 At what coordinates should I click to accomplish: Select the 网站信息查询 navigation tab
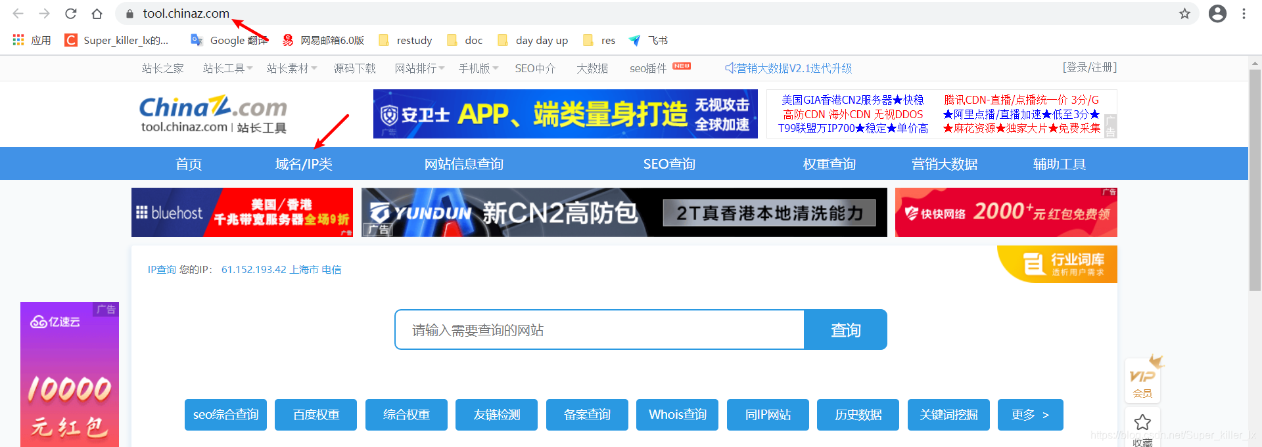(x=463, y=163)
